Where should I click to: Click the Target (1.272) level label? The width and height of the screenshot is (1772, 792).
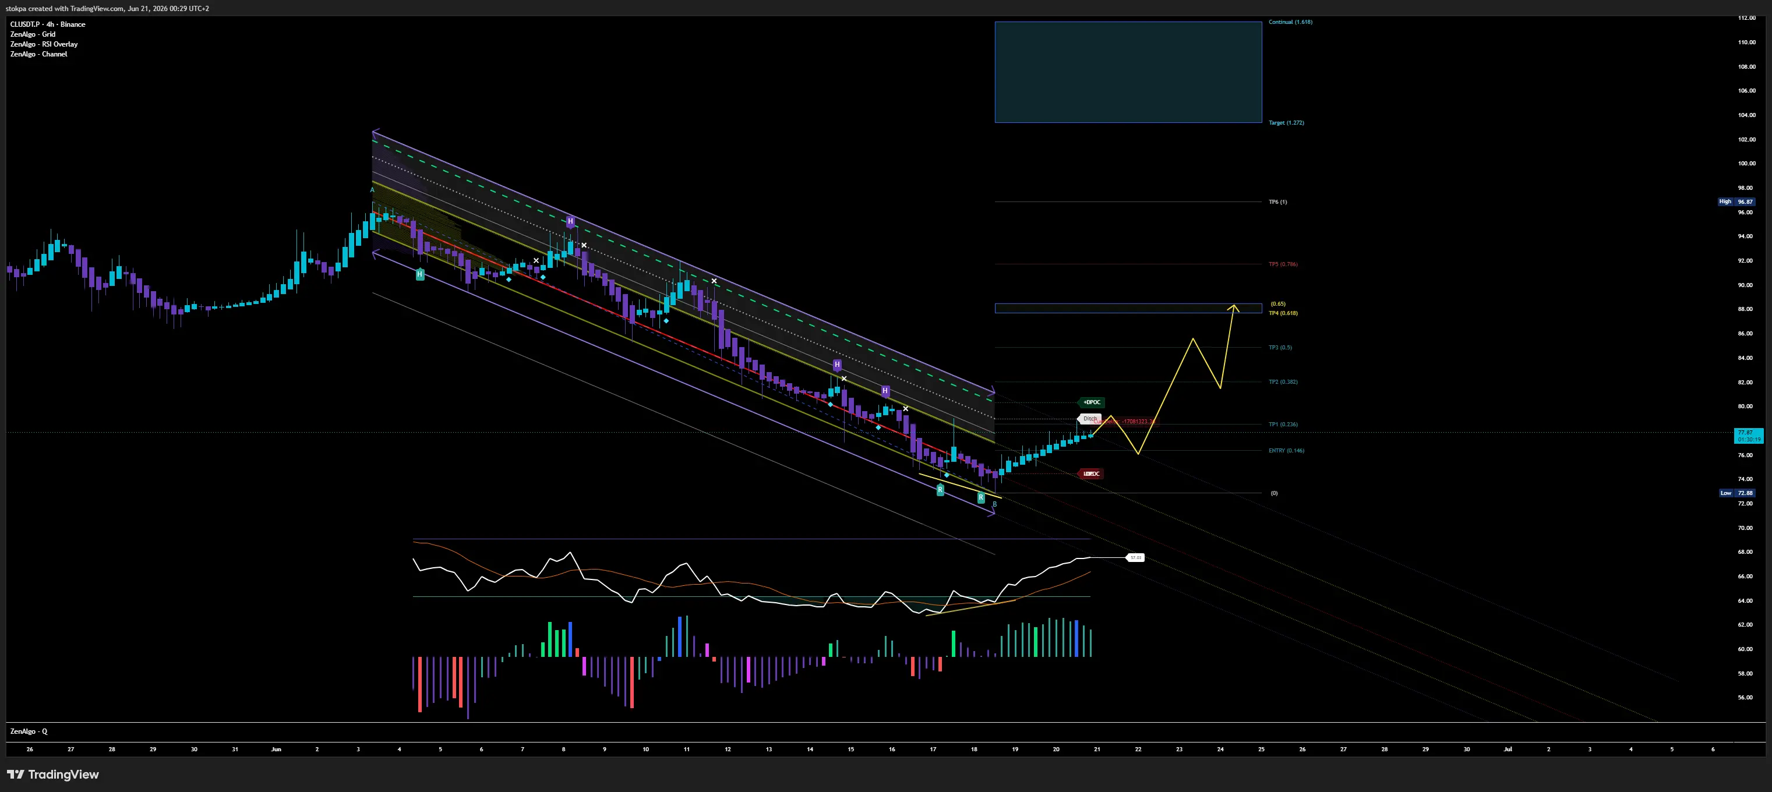1286,122
